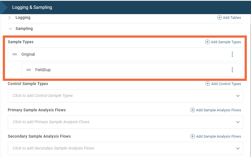Grab the drag handle of Original row

[x=15, y=54]
